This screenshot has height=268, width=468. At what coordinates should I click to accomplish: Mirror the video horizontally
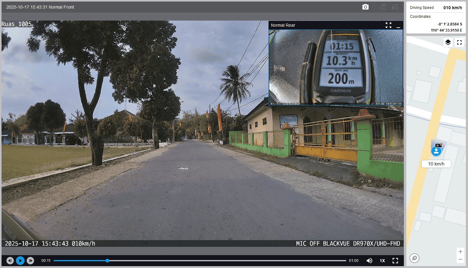[395, 7]
